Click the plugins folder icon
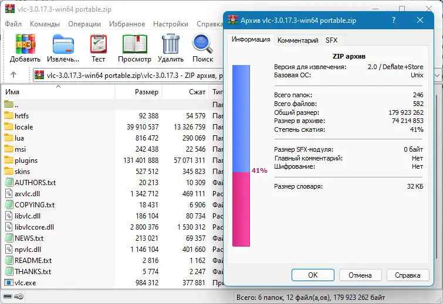The width and height of the screenshot is (443, 304). click(9, 160)
